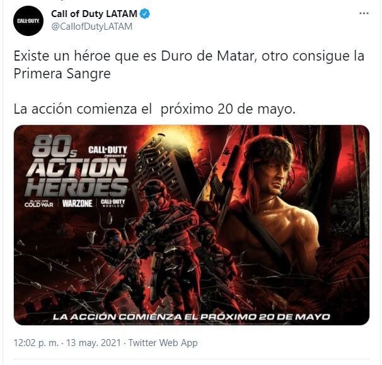The width and height of the screenshot is (382, 365).
Task: Select the Warzone logo in the image
Action: (x=78, y=203)
